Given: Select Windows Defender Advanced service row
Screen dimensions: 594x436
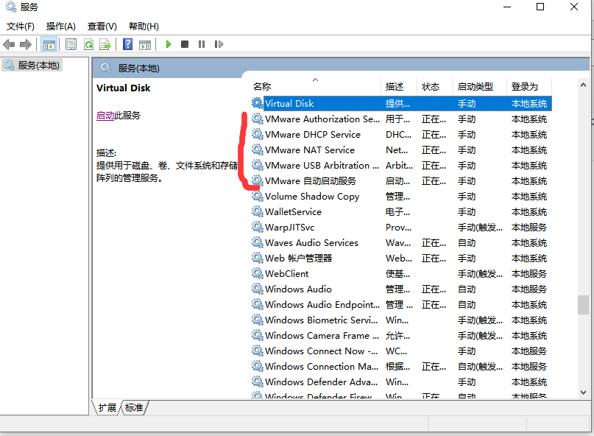Looking at the screenshot, I should pos(401,381).
